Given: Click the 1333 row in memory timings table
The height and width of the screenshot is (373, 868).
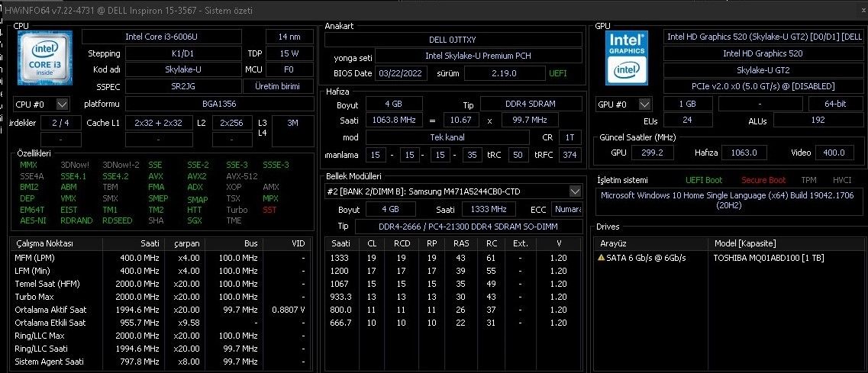Looking at the screenshot, I should tap(454, 258).
